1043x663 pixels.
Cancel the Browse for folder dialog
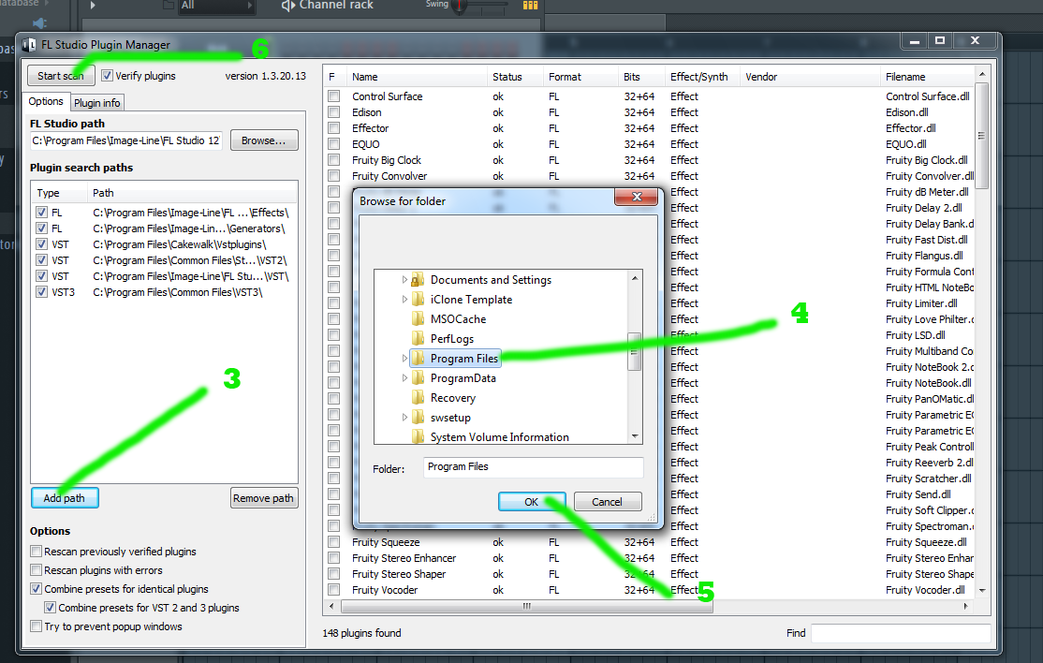(608, 501)
